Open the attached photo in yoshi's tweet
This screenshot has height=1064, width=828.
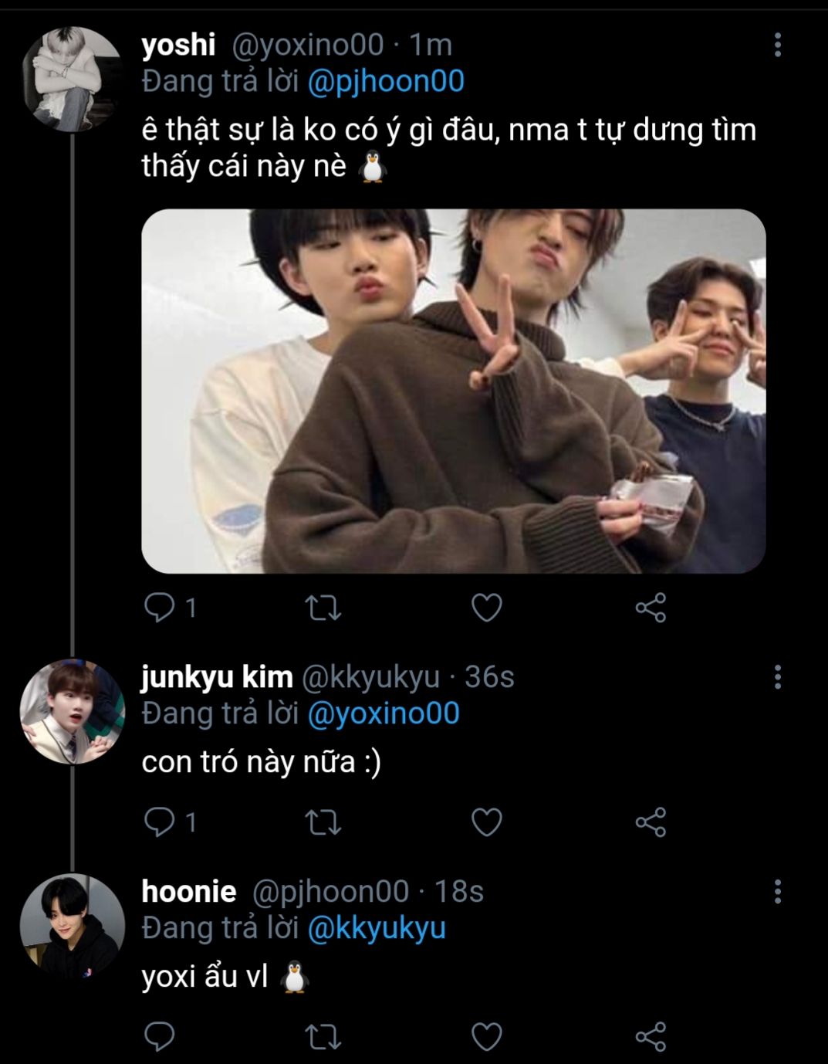453,391
